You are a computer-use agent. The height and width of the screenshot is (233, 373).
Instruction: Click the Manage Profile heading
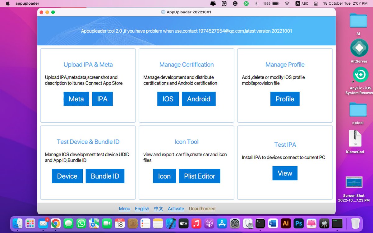(285, 65)
